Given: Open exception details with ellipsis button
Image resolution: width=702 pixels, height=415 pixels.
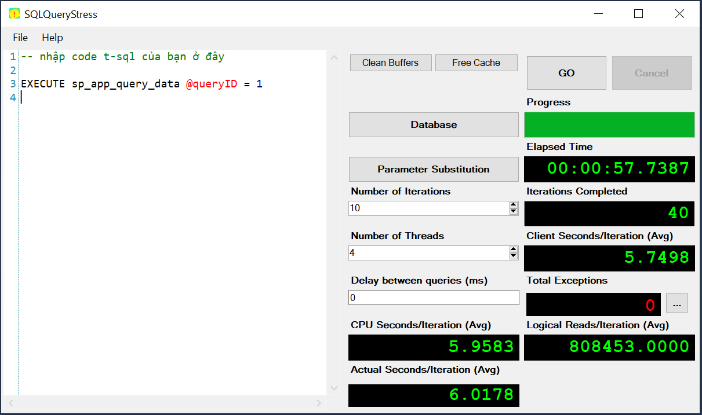Looking at the screenshot, I should click(676, 303).
